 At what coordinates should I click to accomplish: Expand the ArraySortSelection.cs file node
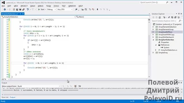click(156, 50)
